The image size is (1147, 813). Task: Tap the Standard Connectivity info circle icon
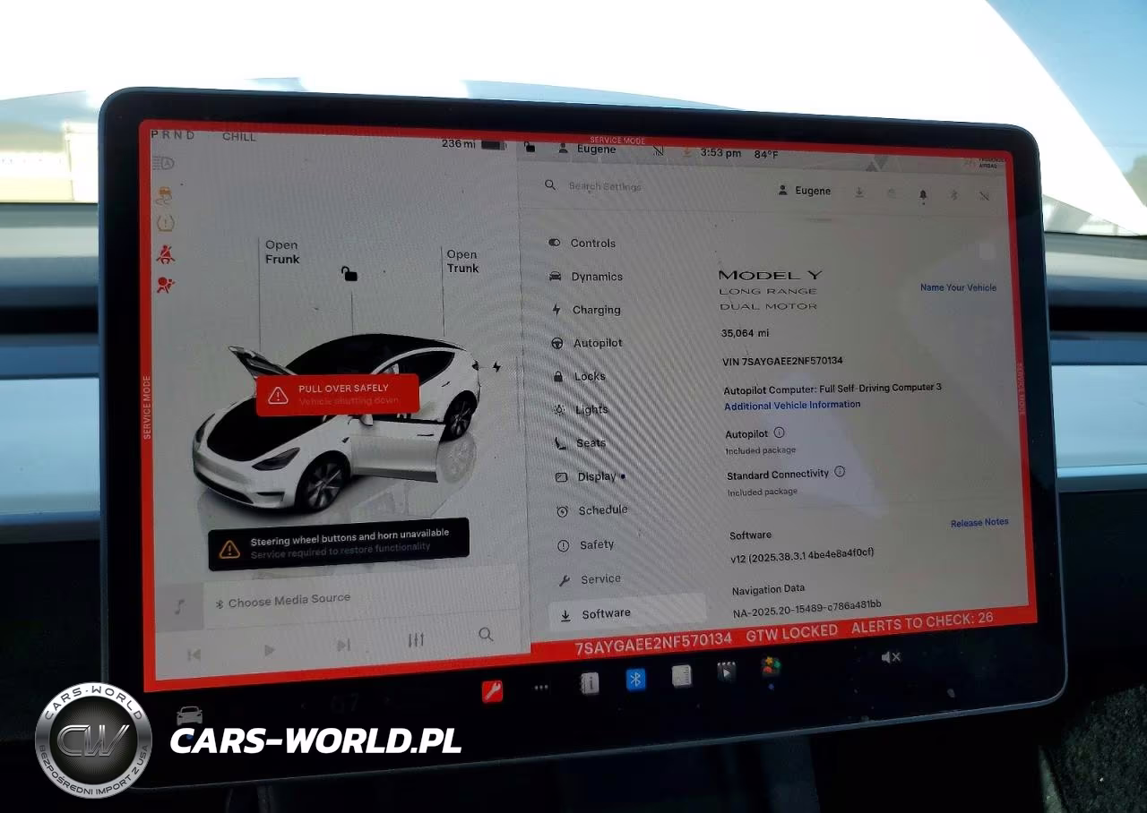pyautogui.click(x=840, y=471)
